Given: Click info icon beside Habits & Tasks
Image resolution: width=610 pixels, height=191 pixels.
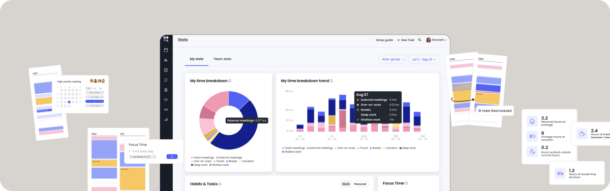Looking at the screenshot, I should tap(220, 184).
